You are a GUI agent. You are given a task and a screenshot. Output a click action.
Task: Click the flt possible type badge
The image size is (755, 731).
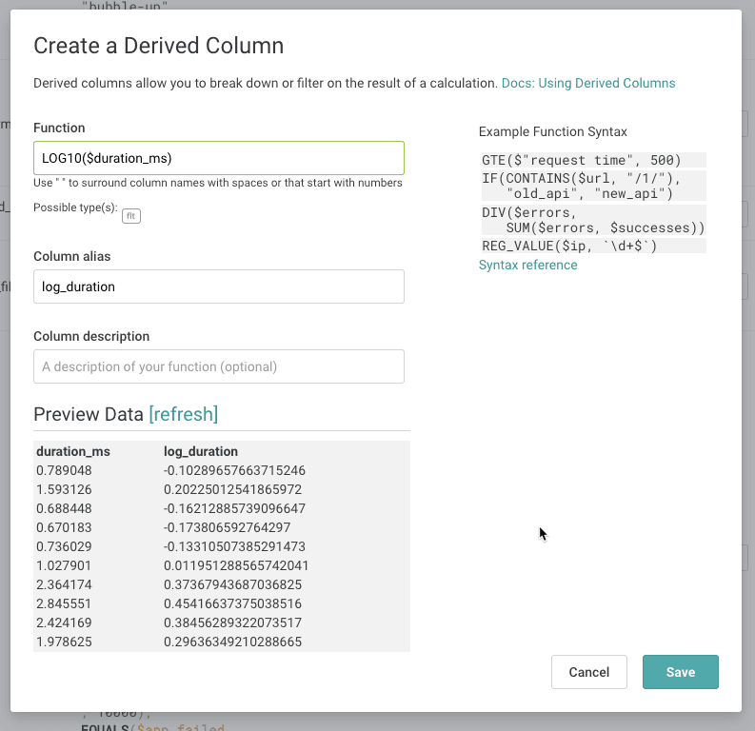point(131,216)
